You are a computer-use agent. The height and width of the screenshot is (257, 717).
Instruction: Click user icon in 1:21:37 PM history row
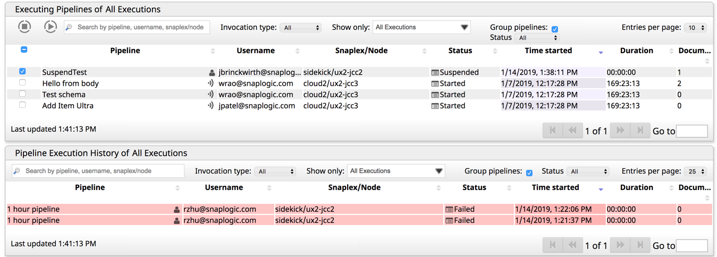coord(176,221)
